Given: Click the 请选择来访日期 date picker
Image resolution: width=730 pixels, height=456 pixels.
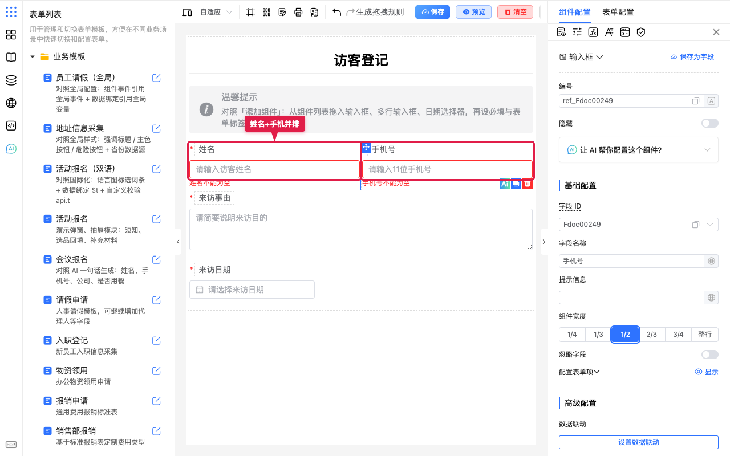Looking at the screenshot, I should pyautogui.click(x=252, y=290).
